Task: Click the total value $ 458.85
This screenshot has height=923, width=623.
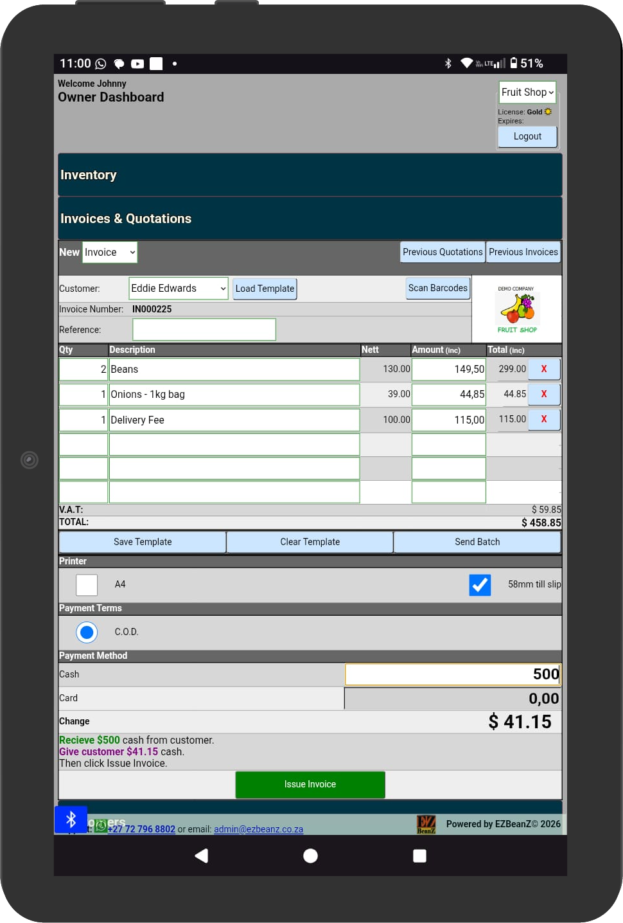Action: point(541,523)
